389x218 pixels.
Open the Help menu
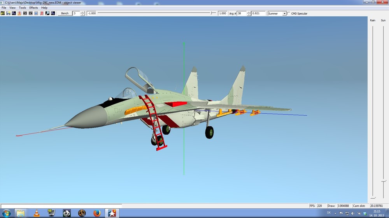pyautogui.click(x=44, y=8)
